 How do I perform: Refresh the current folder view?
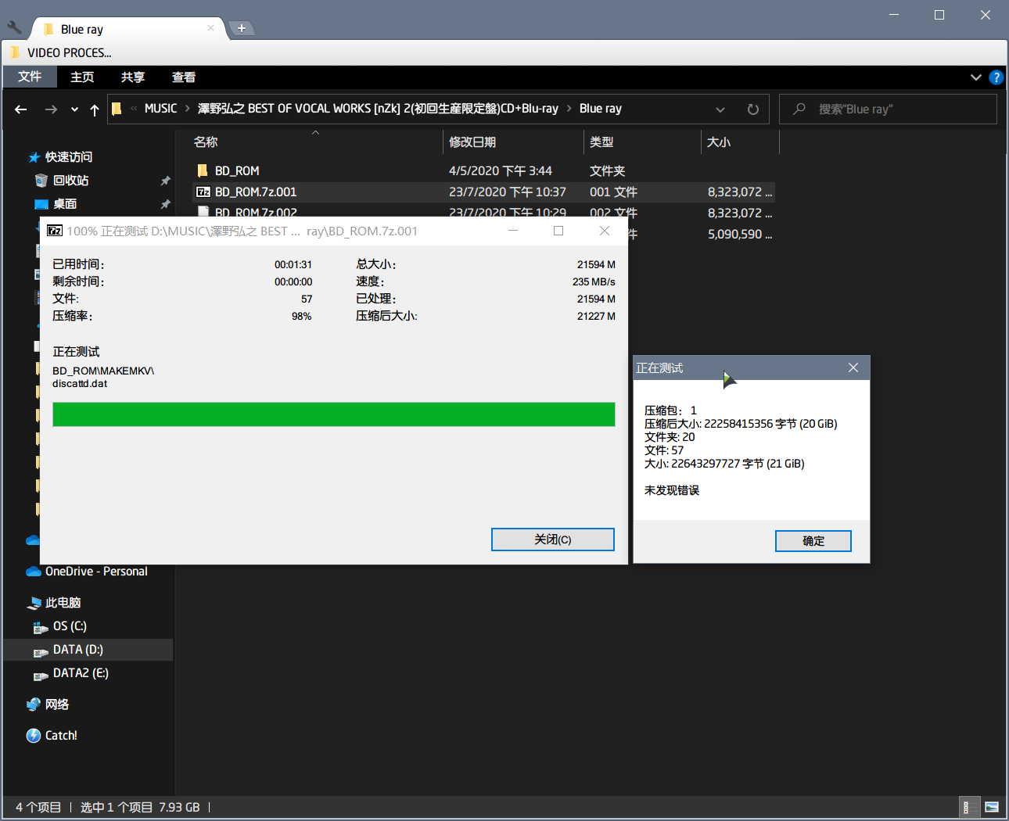click(x=752, y=109)
